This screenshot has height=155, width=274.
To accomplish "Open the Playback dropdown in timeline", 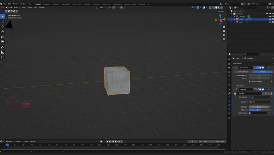I will (x=10, y=142).
